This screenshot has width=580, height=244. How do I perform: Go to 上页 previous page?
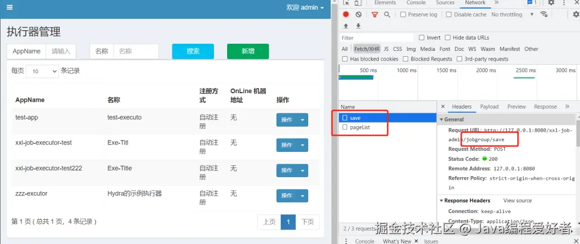coord(269,222)
